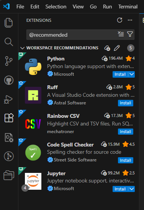Viewport: 144px width, 210px height.
Task: Click the Jupyter extension pack badge 4
Action: pyautogui.click(x=25, y=188)
